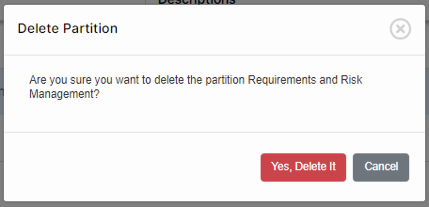Click empty header space between title and X icon
This screenshot has width=429, height=207.
click(254, 29)
